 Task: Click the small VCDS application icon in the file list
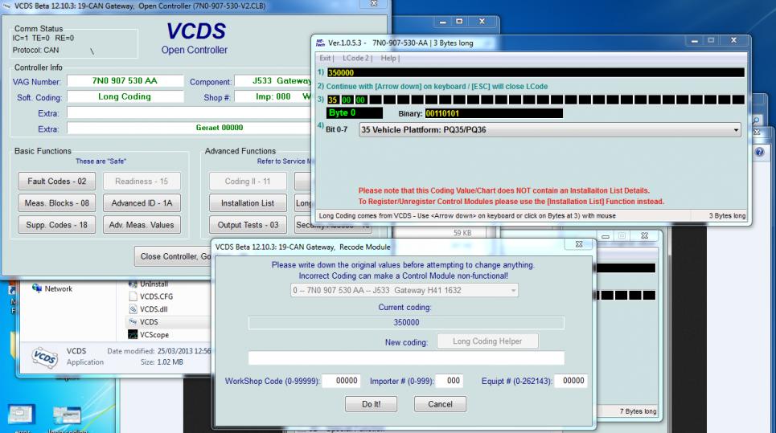pos(133,322)
